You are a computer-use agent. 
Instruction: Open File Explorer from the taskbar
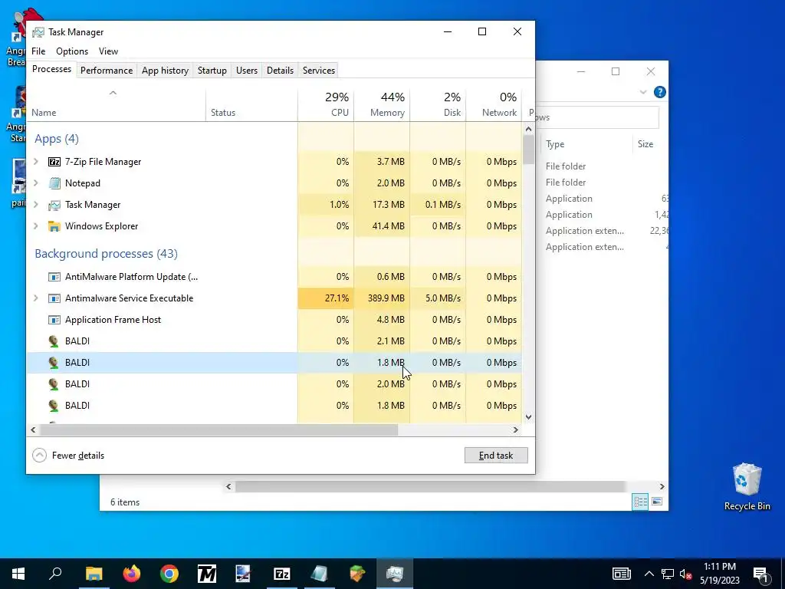(x=94, y=574)
